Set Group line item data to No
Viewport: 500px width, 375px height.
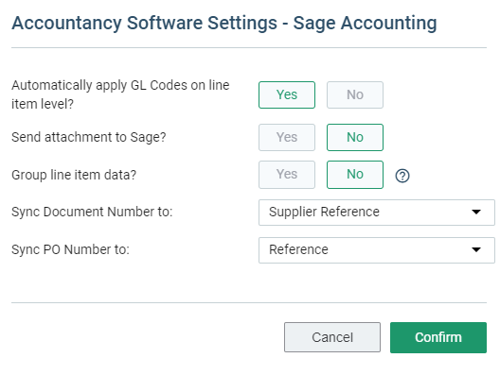[x=355, y=175]
